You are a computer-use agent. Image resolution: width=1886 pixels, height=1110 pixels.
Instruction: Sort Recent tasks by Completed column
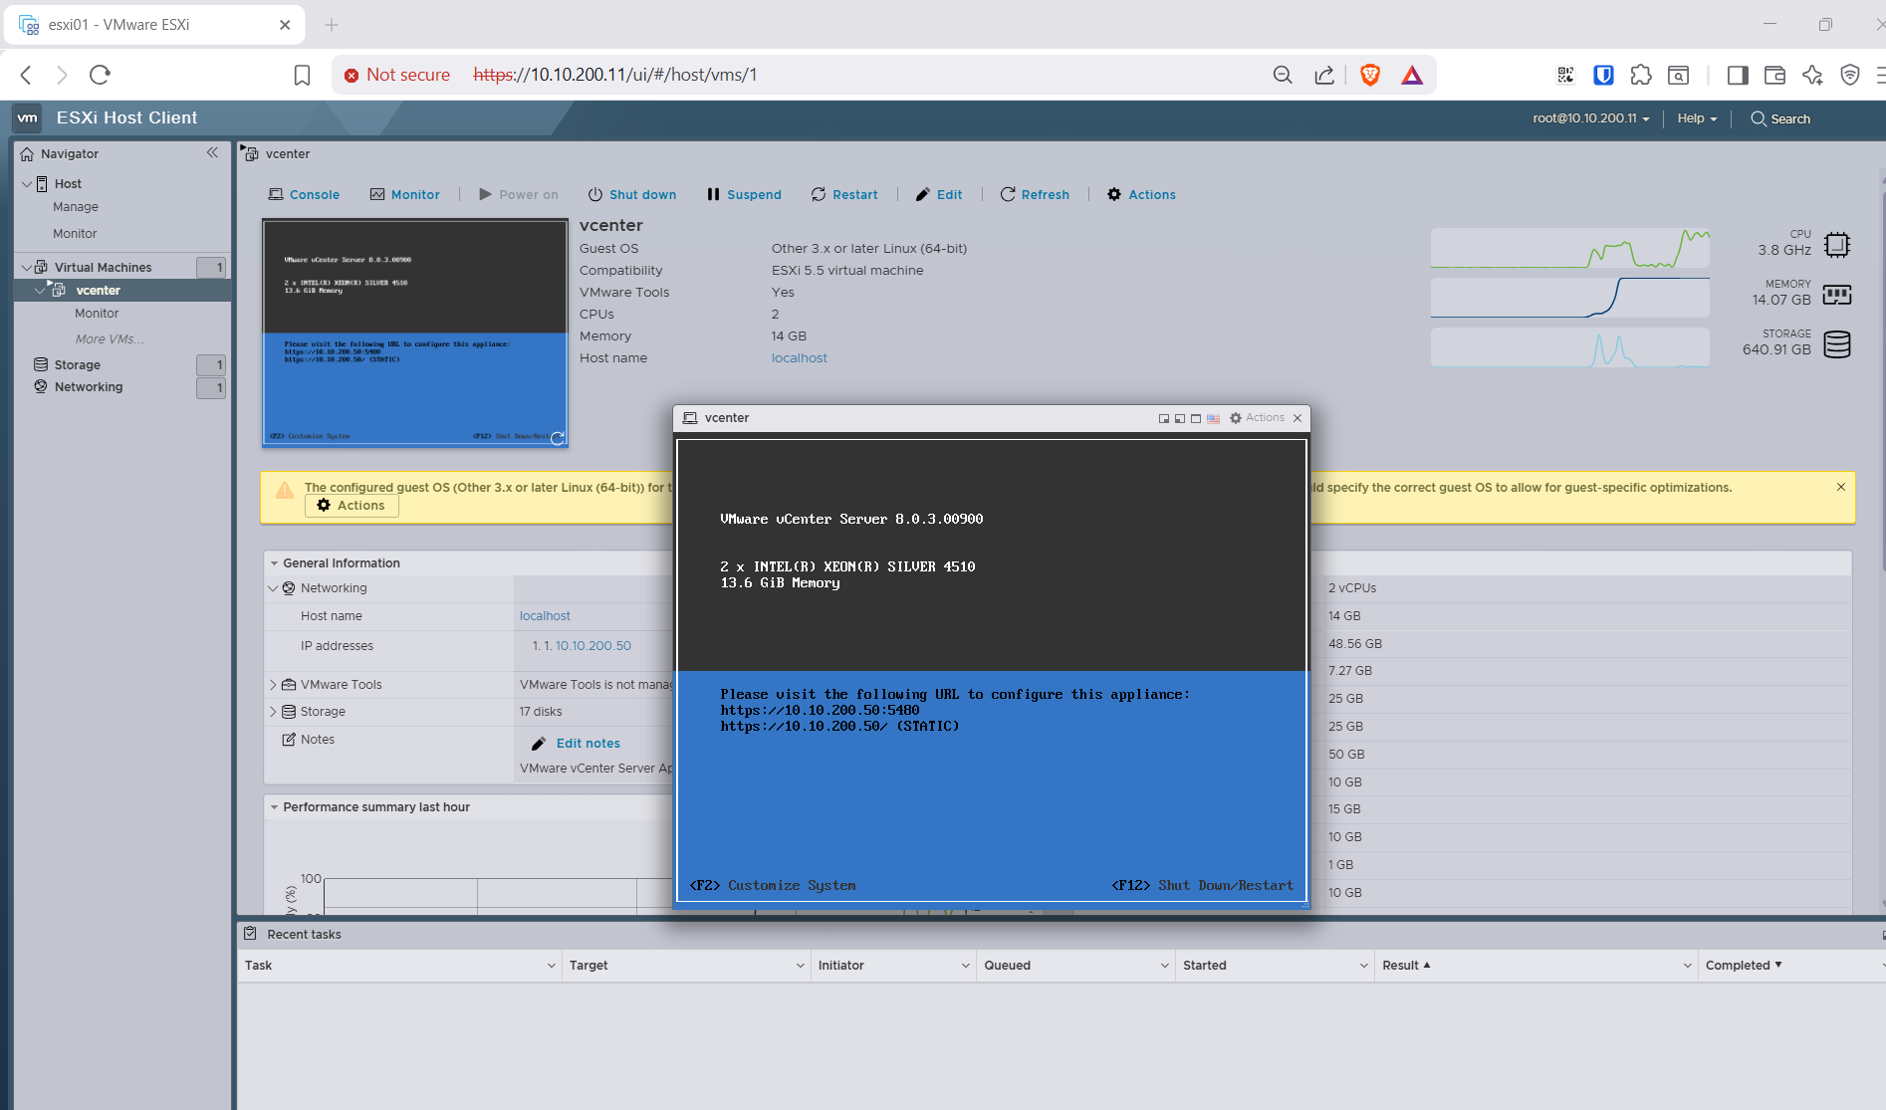coord(1744,966)
